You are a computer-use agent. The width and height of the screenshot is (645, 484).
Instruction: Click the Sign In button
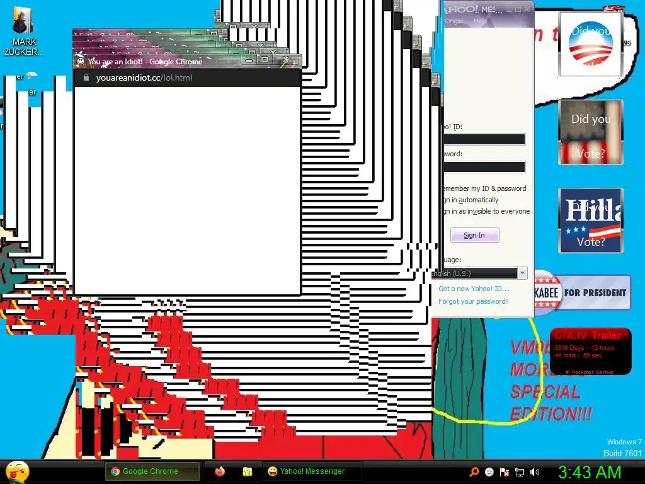[475, 235]
